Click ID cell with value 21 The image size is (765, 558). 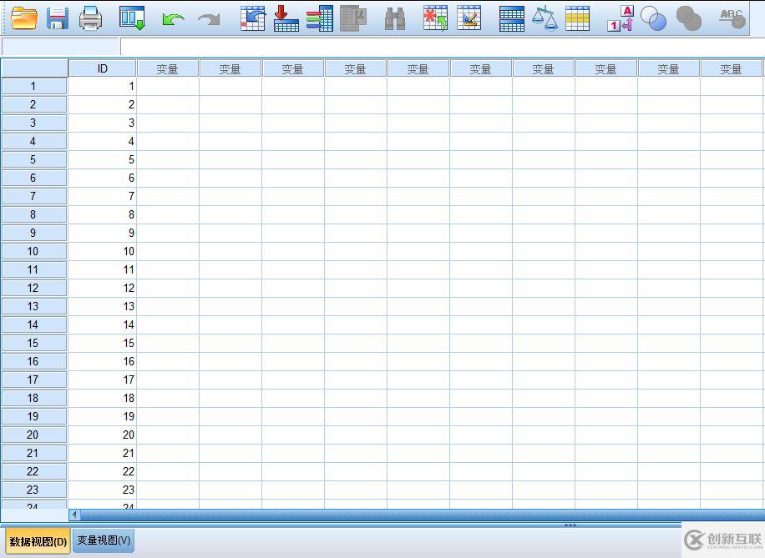pos(102,453)
